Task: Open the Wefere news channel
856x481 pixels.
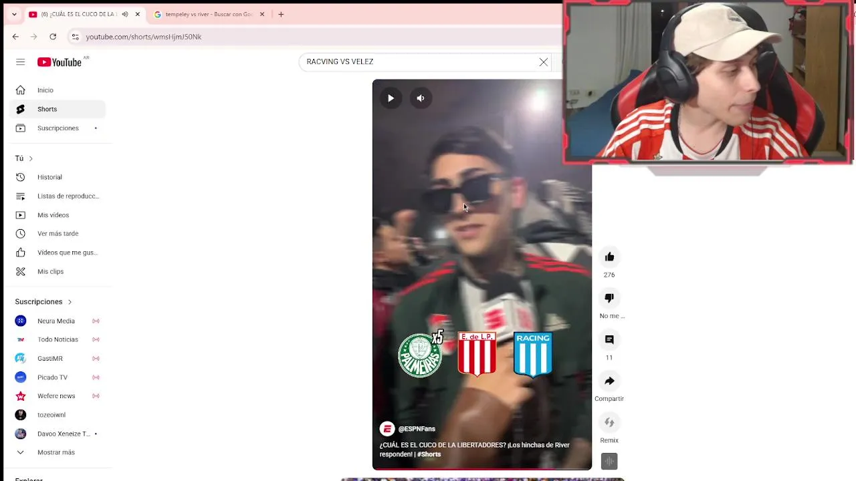Action: point(58,396)
